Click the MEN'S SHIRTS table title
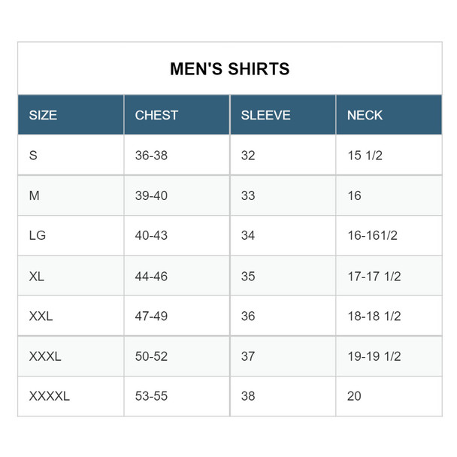The width and height of the screenshot is (457, 457). 229,69
